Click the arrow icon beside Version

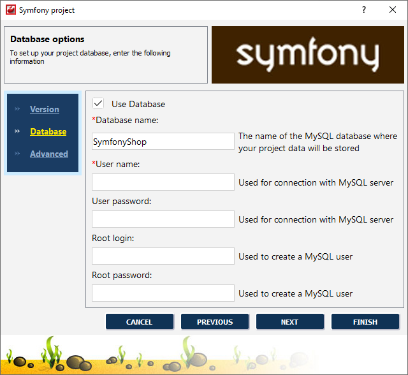[x=17, y=109]
